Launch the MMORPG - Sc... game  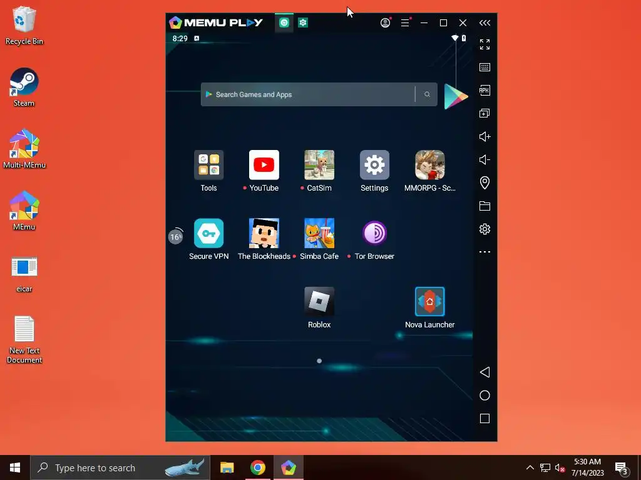coord(429,165)
